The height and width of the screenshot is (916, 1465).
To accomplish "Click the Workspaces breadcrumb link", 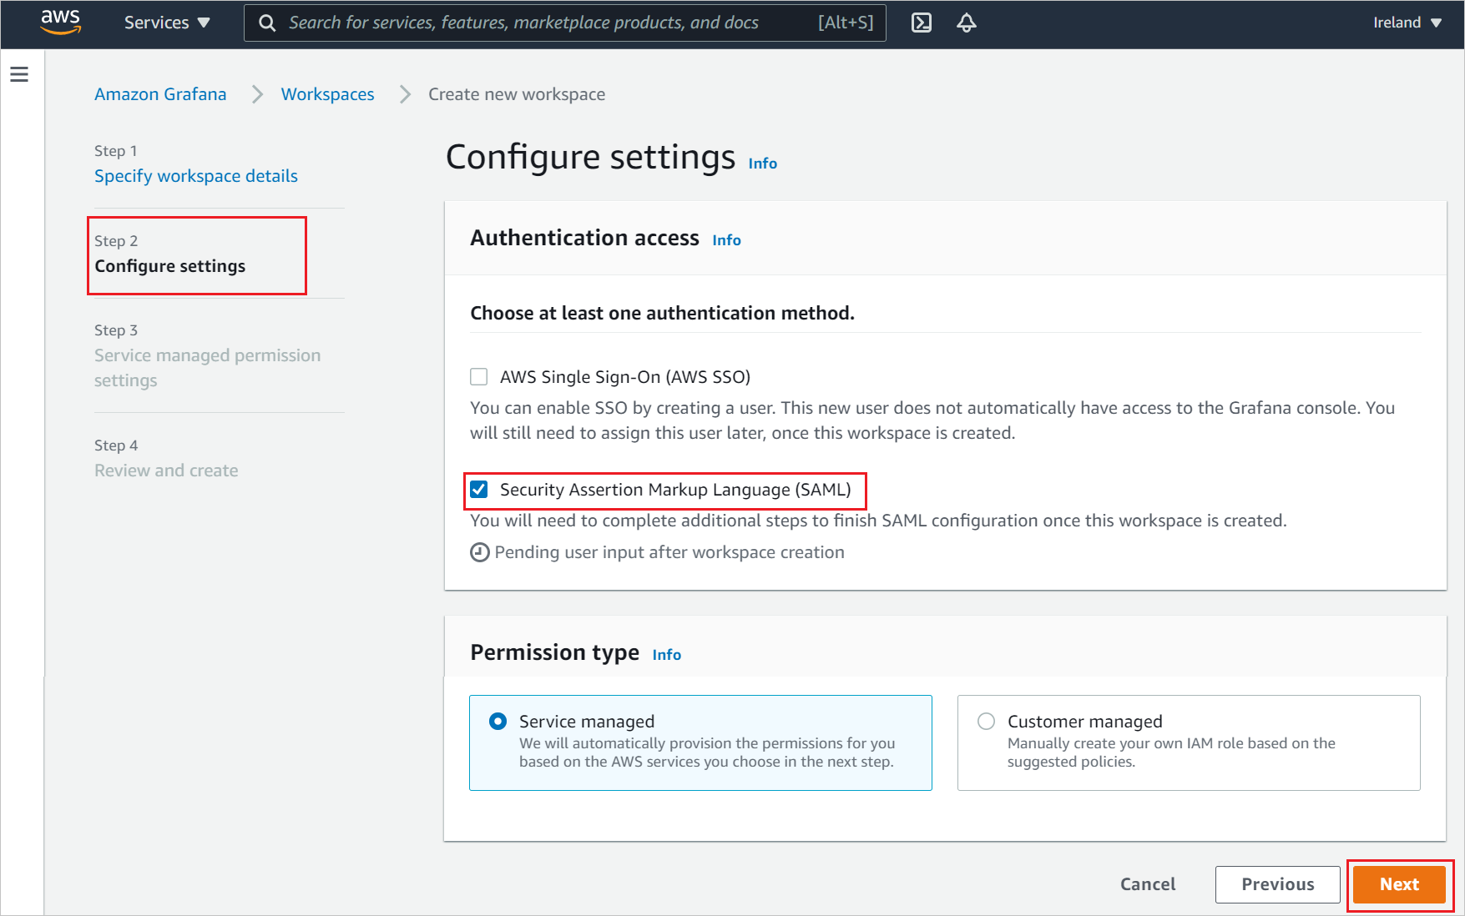I will coord(327,93).
